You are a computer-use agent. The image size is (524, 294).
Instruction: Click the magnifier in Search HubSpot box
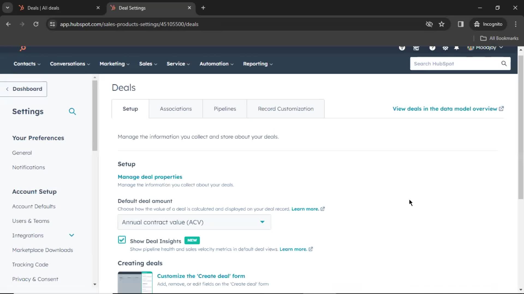click(504, 63)
